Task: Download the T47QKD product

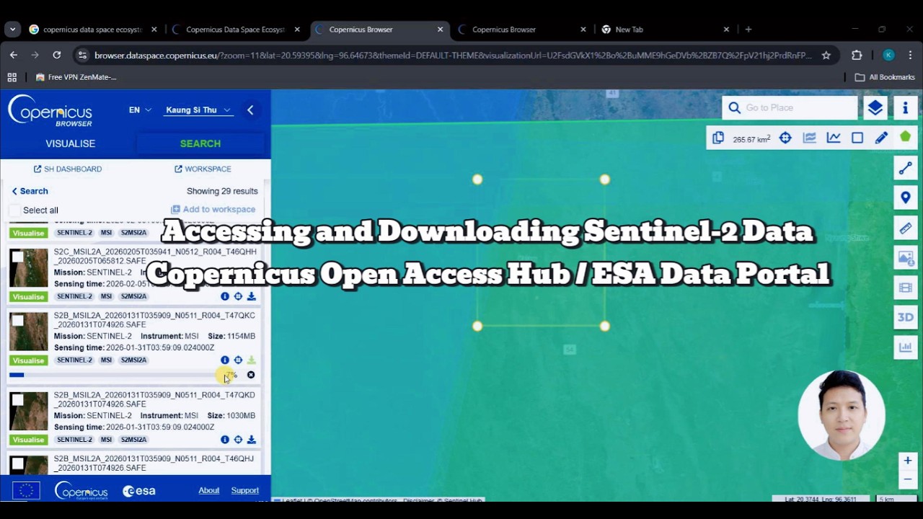Action: pyautogui.click(x=251, y=440)
